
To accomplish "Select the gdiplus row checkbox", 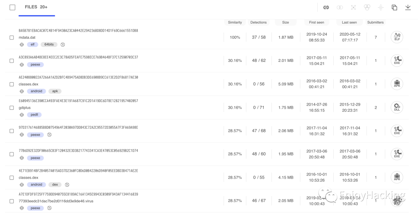I will pyautogui.click(x=12, y=107).
